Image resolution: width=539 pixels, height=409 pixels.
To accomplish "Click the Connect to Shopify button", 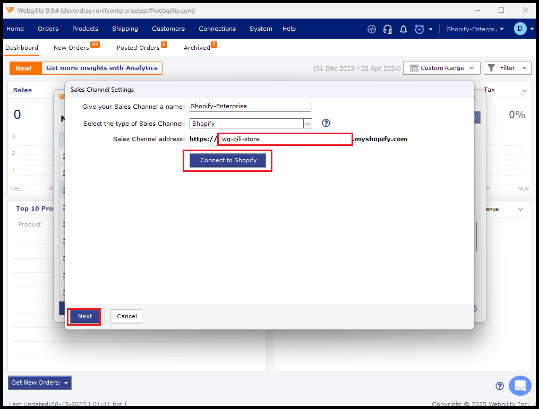I will 228,160.
